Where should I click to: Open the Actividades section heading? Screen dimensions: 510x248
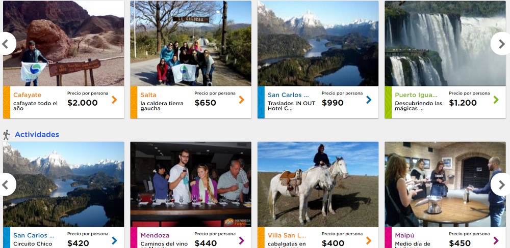tap(37, 135)
